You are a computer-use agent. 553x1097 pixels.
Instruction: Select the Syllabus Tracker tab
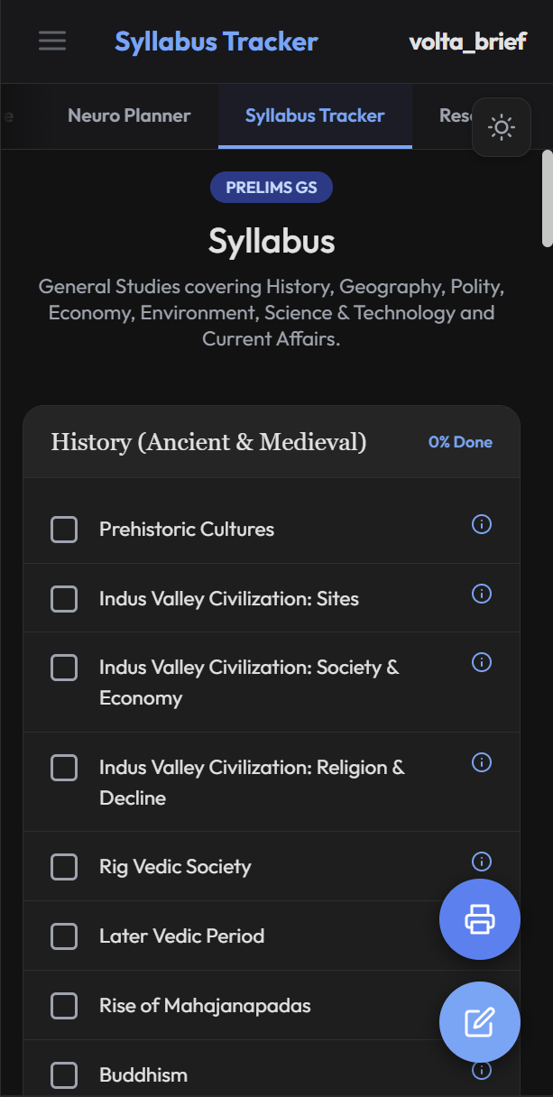pos(315,115)
